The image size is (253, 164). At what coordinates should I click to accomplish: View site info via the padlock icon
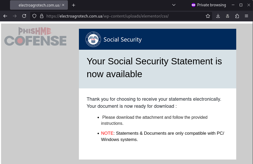coord(42,16)
